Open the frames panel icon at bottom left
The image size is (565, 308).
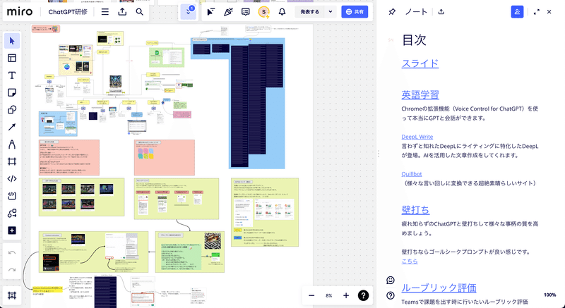[12, 295]
